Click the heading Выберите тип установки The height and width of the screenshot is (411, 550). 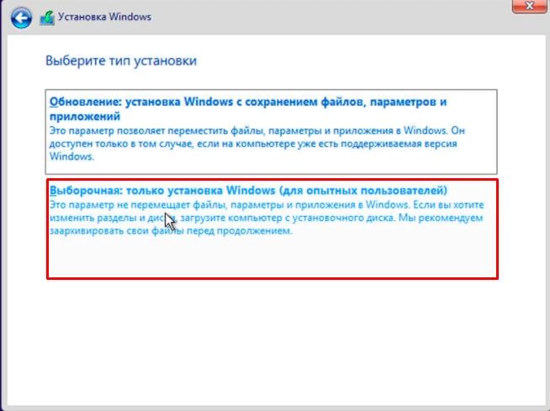(121, 61)
